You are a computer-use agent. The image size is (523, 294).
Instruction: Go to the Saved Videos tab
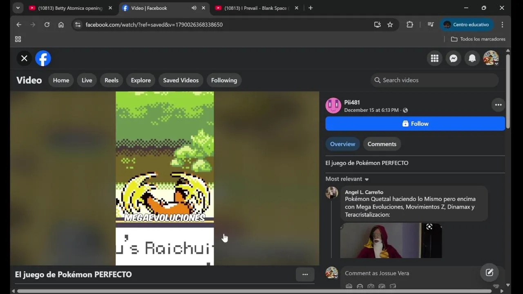pyautogui.click(x=181, y=80)
